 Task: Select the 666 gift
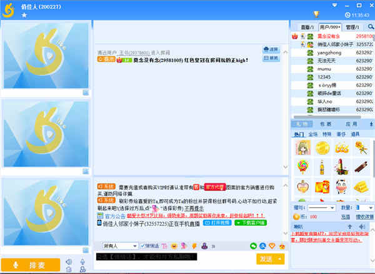[x=341, y=148]
